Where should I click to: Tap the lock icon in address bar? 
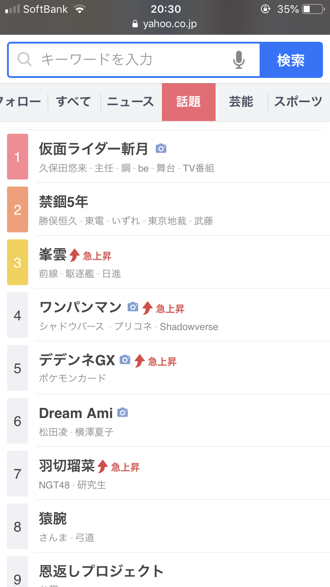135,24
